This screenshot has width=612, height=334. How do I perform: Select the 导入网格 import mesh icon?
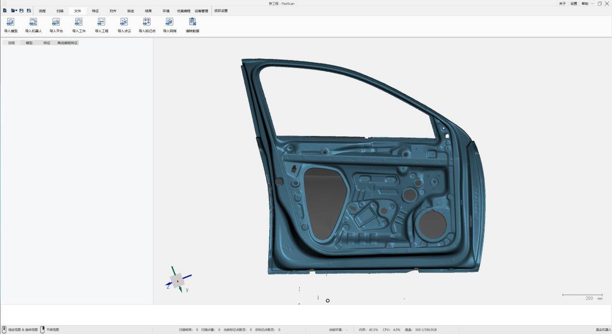coord(169,24)
